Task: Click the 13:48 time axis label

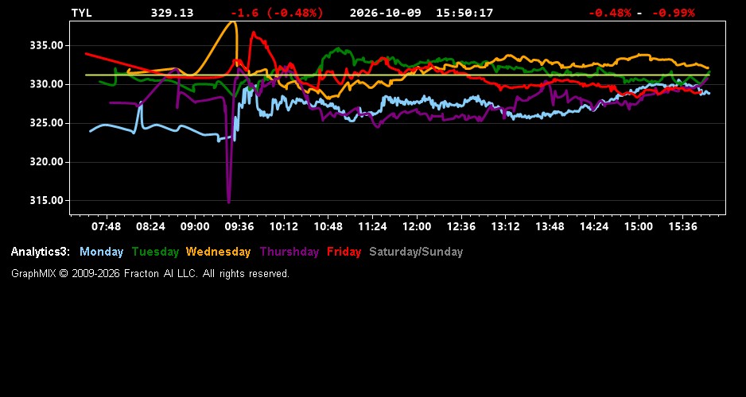Action: point(550,226)
